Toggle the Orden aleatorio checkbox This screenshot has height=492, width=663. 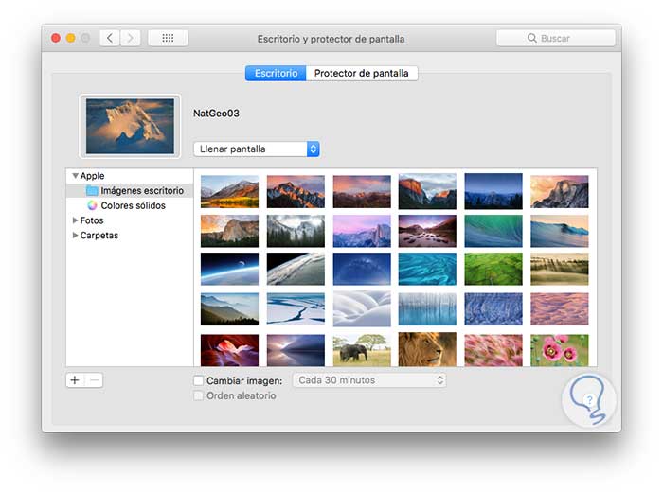pyautogui.click(x=198, y=395)
